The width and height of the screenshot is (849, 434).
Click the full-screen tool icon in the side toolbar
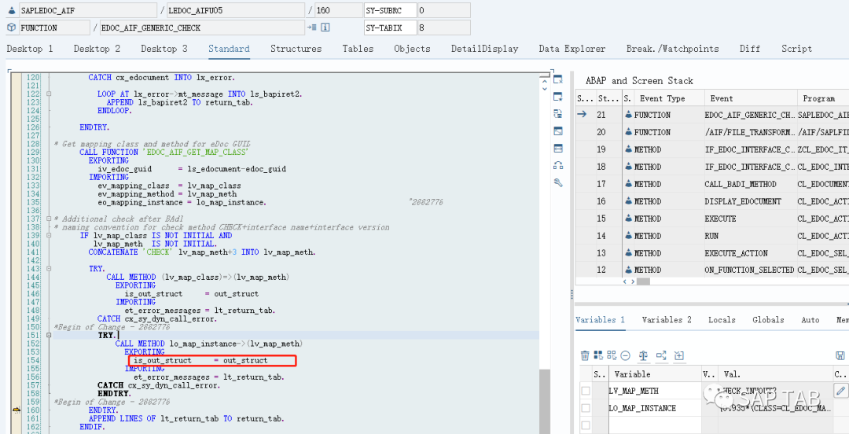click(558, 131)
